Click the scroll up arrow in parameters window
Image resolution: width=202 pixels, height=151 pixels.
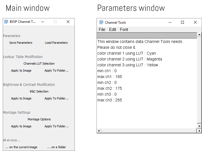199,35
